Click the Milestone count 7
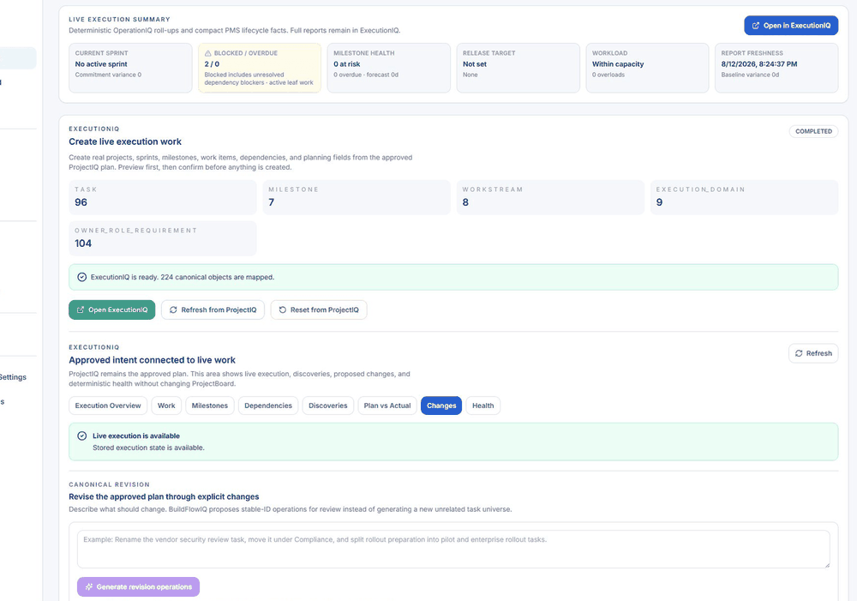The image size is (857, 601). (x=271, y=202)
